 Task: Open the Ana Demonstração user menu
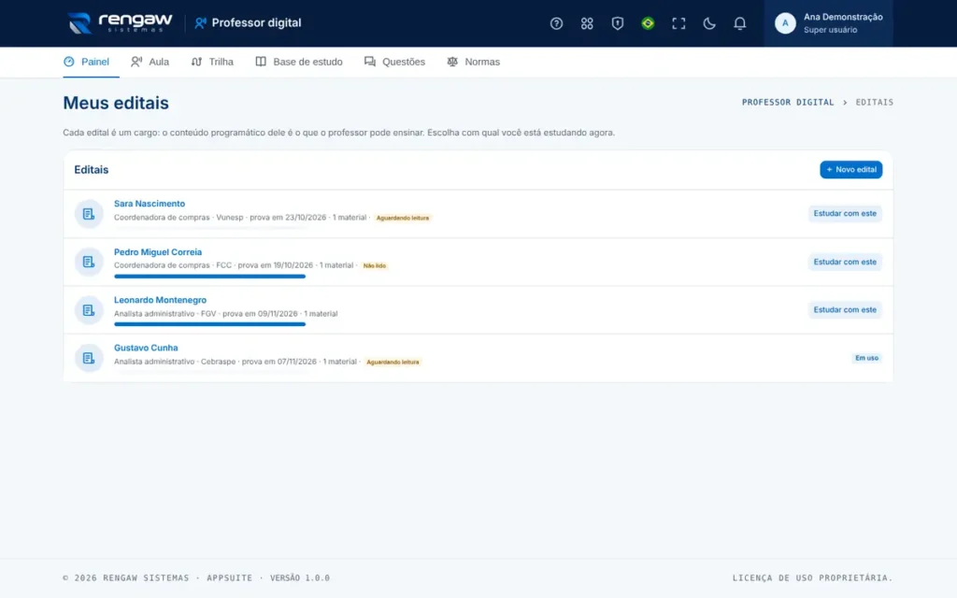point(828,23)
